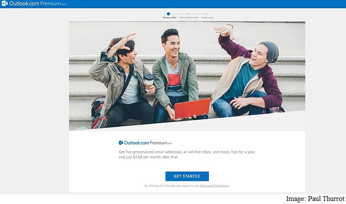Screen dimensions: 346x204
Task: Click the 'By clicking Get Started' notice
Action: (187, 186)
